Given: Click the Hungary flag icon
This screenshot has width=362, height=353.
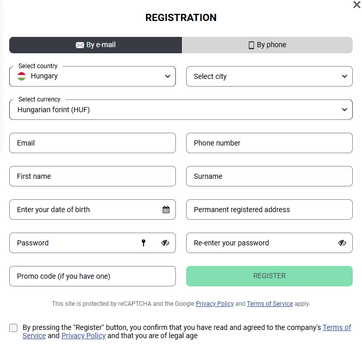Looking at the screenshot, I should [22, 76].
